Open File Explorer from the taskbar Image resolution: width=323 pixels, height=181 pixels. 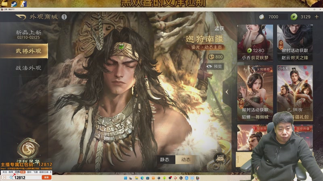136,178
